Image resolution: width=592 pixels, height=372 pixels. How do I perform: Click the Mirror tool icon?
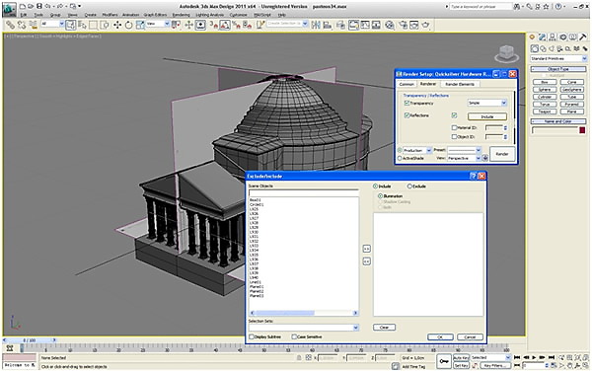click(316, 26)
